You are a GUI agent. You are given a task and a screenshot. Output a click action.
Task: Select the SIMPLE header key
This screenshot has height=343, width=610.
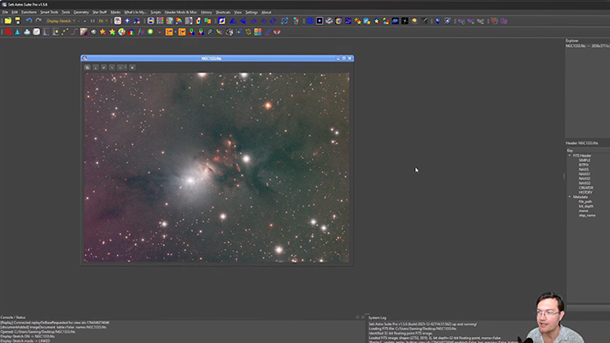pyautogui.click(x=584, y=160)
